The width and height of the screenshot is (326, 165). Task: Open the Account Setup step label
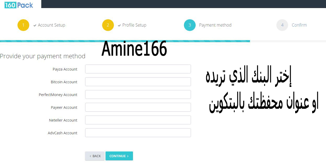point(51,25)
